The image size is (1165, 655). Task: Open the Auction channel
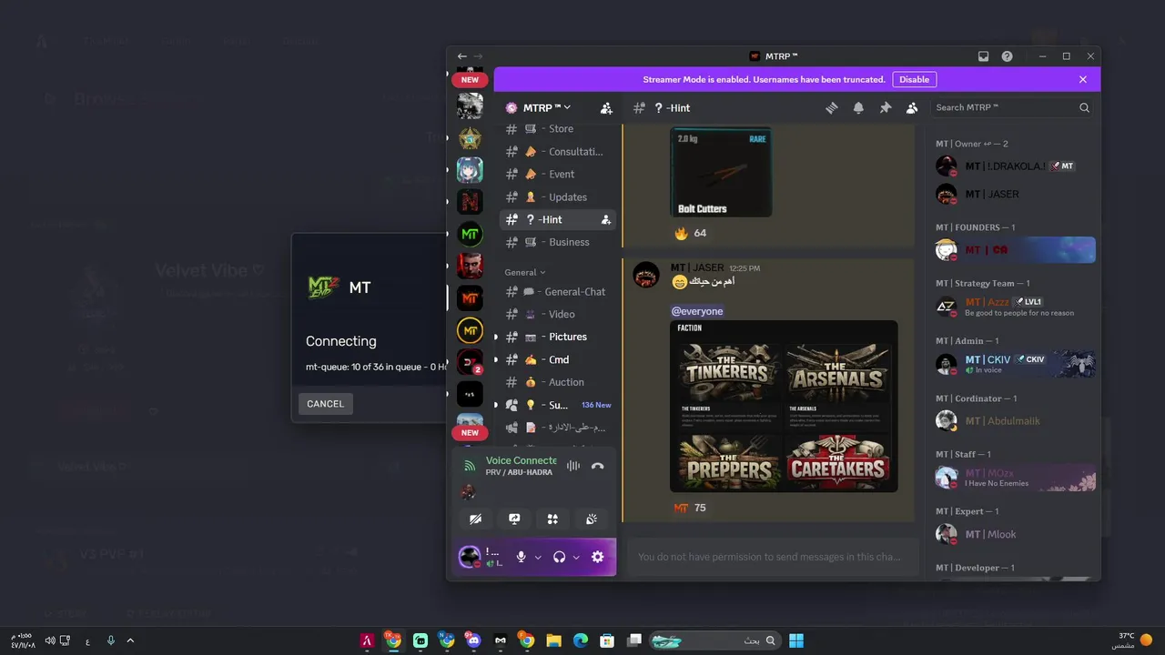(558, 382)
